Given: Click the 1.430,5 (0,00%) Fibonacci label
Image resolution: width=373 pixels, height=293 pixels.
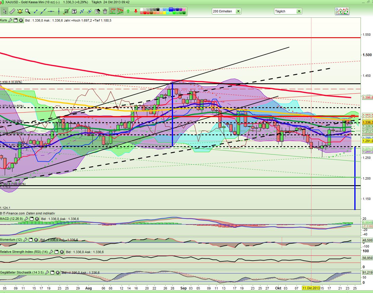Looking at the screenshot, I should [x=11, y=82].
